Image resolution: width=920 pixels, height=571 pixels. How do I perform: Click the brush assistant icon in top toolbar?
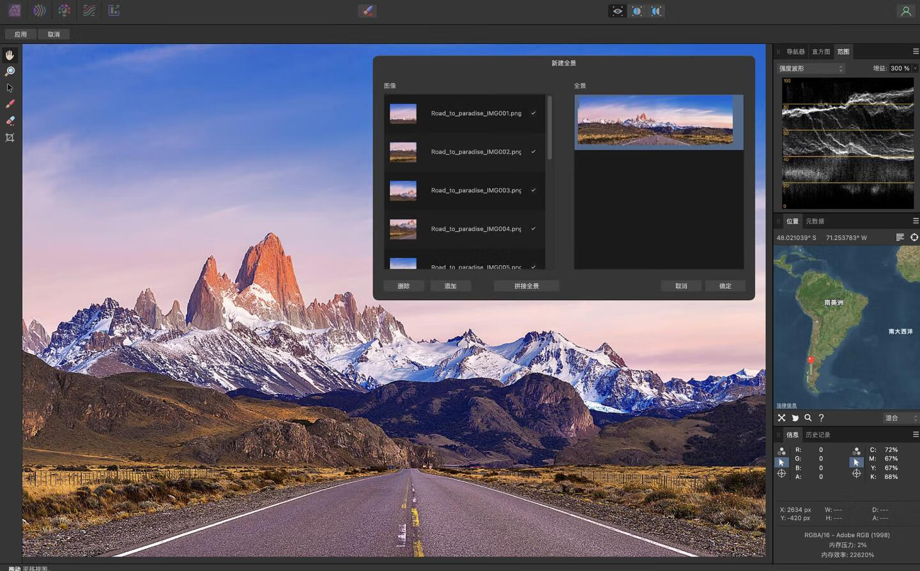click(367, 11)
